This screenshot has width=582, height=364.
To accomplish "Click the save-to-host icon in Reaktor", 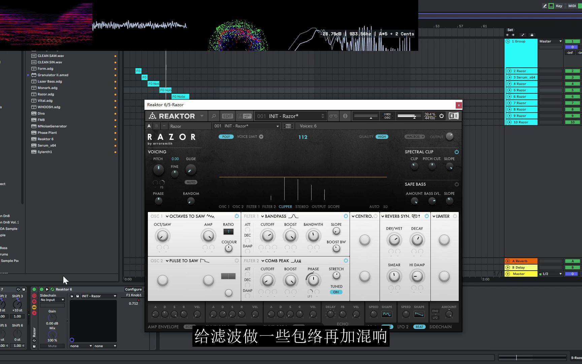I will pos(245,116).
